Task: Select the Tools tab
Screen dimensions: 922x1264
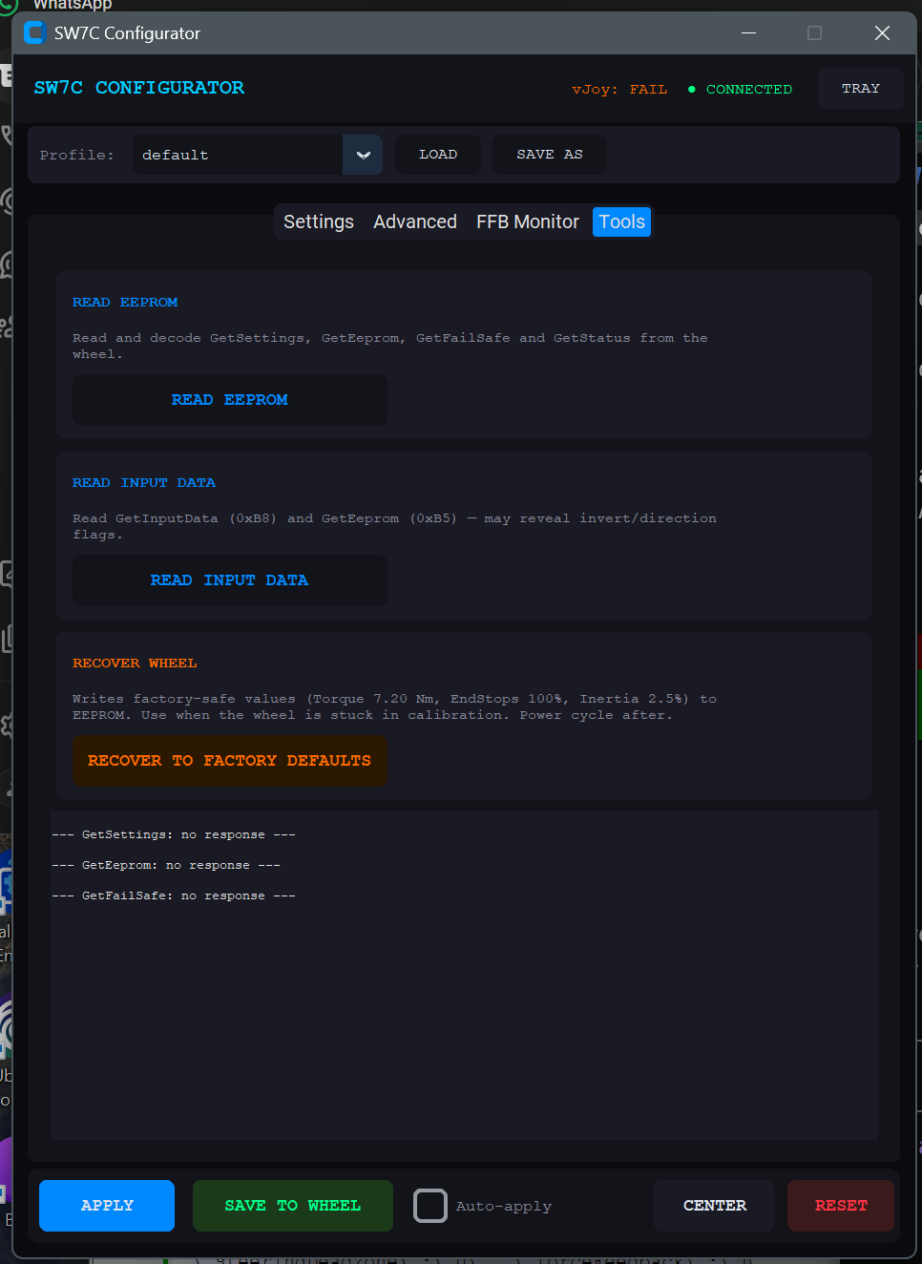Action: (621, 221)
